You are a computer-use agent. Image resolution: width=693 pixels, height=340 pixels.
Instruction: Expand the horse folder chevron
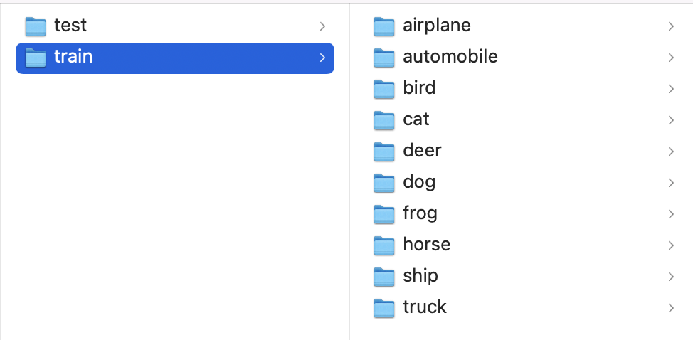(671, 245)
